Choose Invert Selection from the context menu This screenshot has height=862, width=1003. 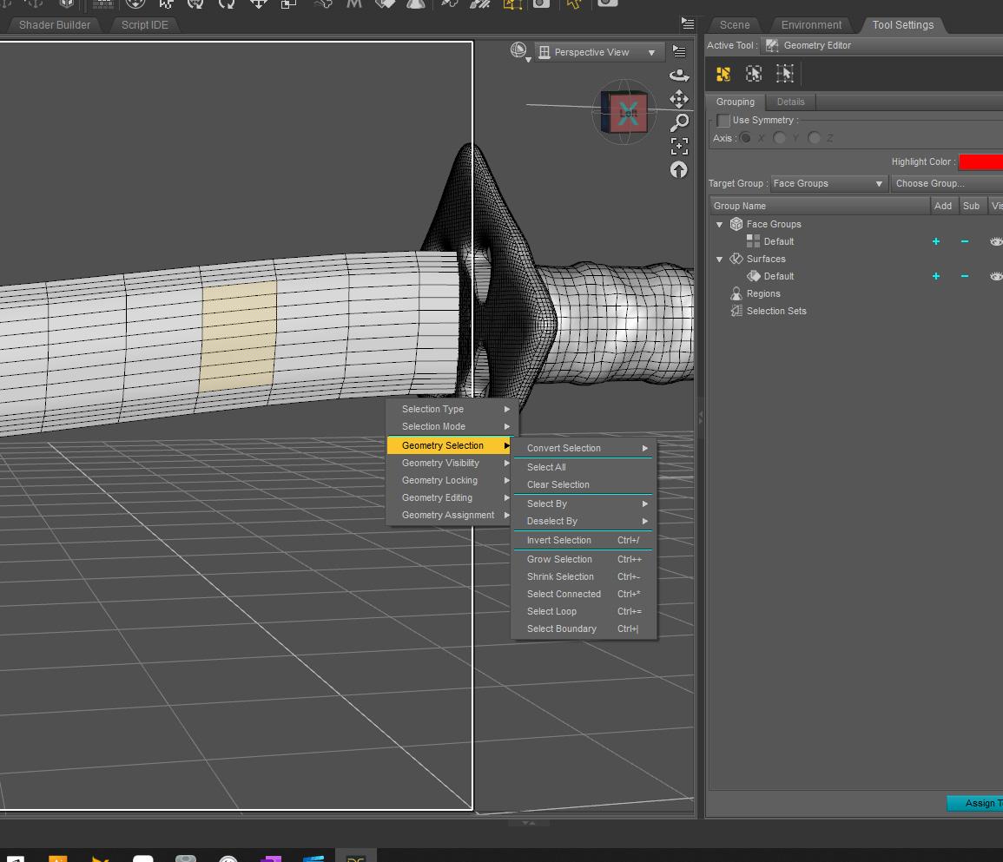pyautogui.click(x=558, y=540)
